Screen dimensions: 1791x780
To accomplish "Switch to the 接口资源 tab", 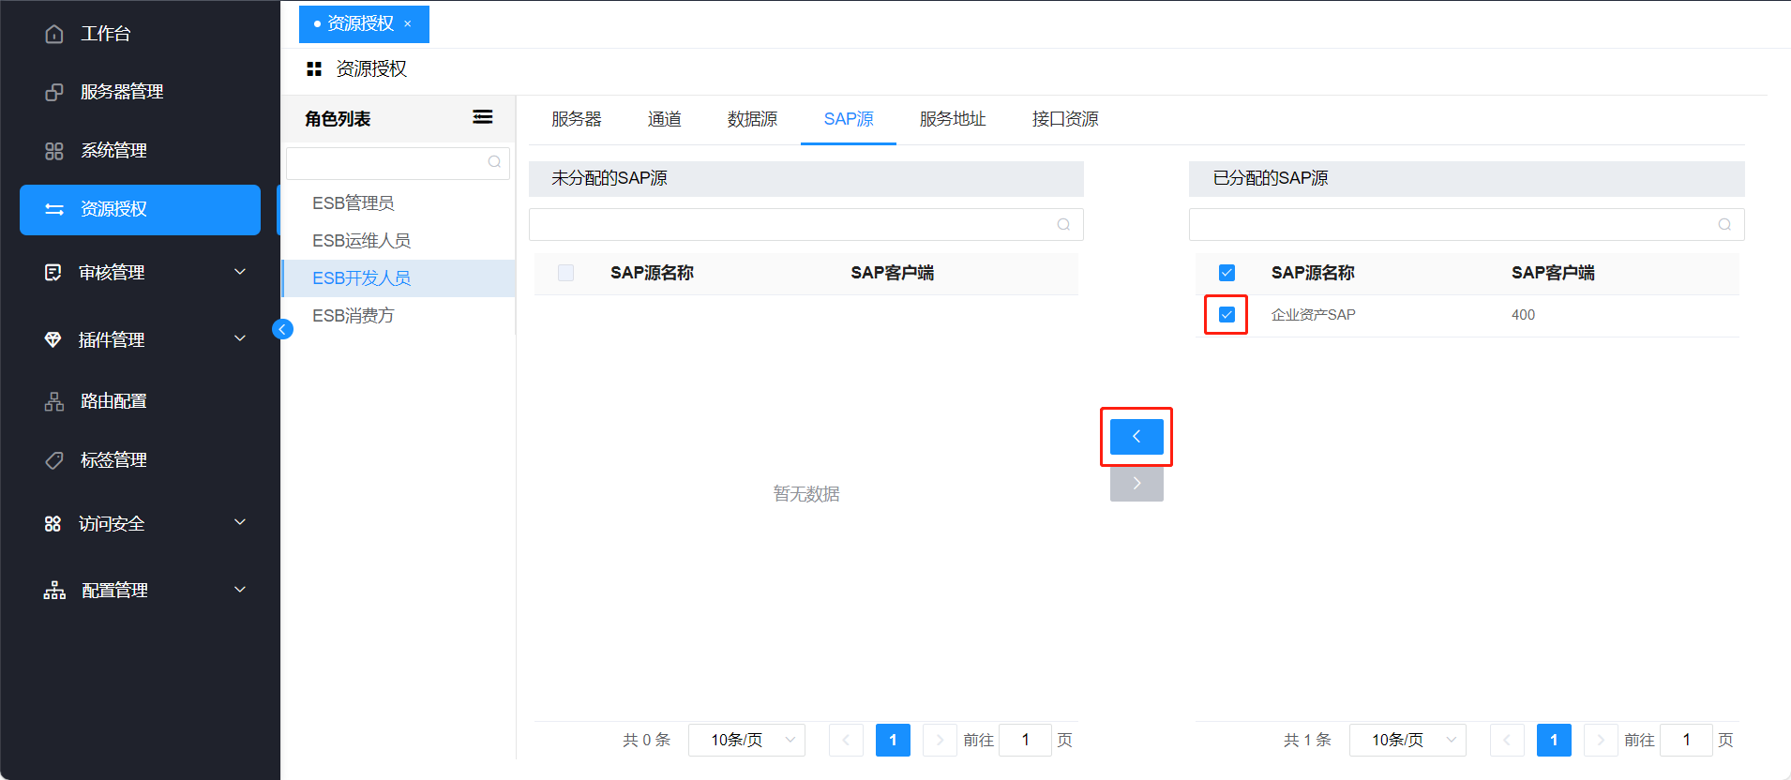I will point(1065,119).
